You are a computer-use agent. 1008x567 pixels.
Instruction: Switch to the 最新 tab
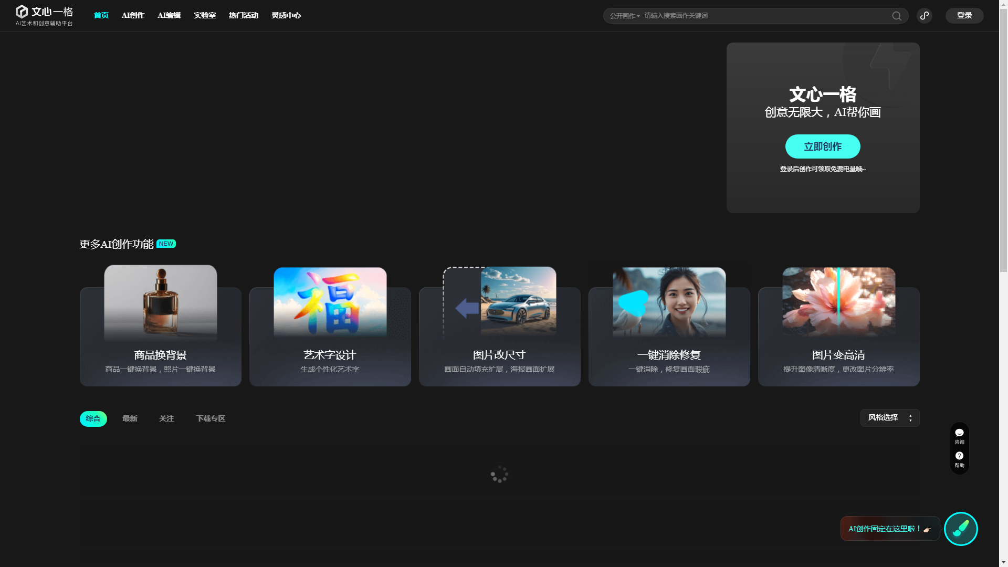[x=130, y=418]
